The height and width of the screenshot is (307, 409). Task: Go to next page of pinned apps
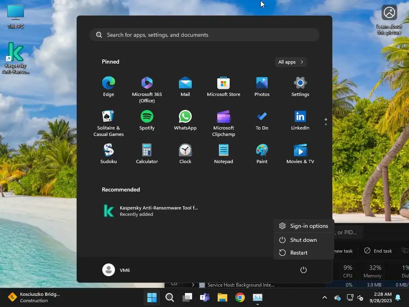[x=326, y=124]
